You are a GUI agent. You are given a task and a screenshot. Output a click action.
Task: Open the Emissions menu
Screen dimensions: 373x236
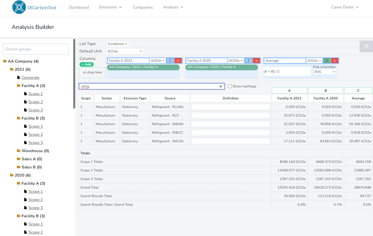click(x=111, y=7)
